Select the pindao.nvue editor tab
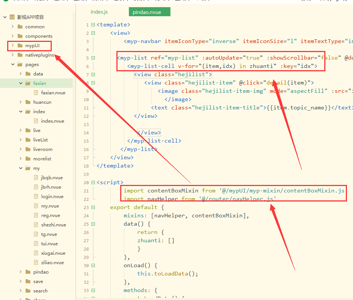This screenshot has width=353, height=300. [x=150, y=12]
